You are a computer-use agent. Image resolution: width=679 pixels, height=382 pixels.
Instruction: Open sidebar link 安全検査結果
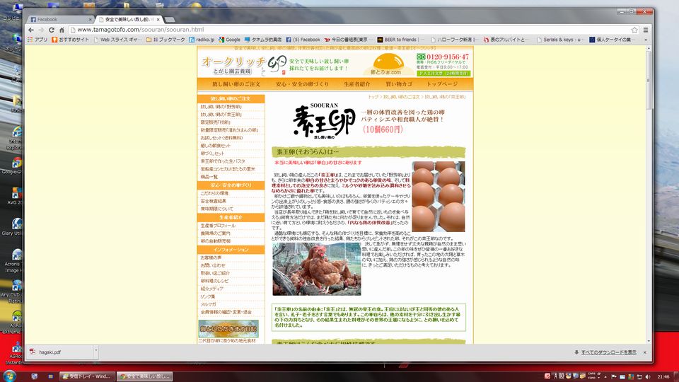(x=214, y=201)
